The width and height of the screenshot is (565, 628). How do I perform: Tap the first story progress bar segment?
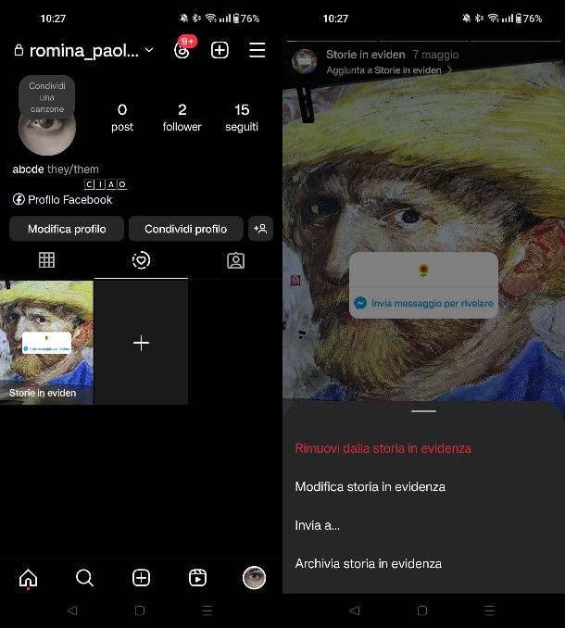pos(332,41)
